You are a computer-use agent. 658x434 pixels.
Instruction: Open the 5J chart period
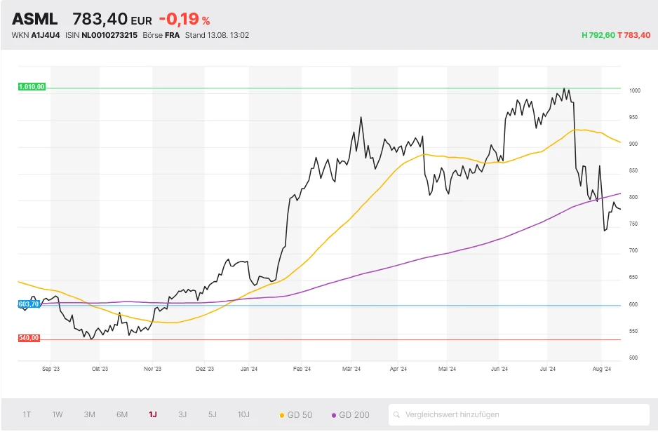[213, 414]
